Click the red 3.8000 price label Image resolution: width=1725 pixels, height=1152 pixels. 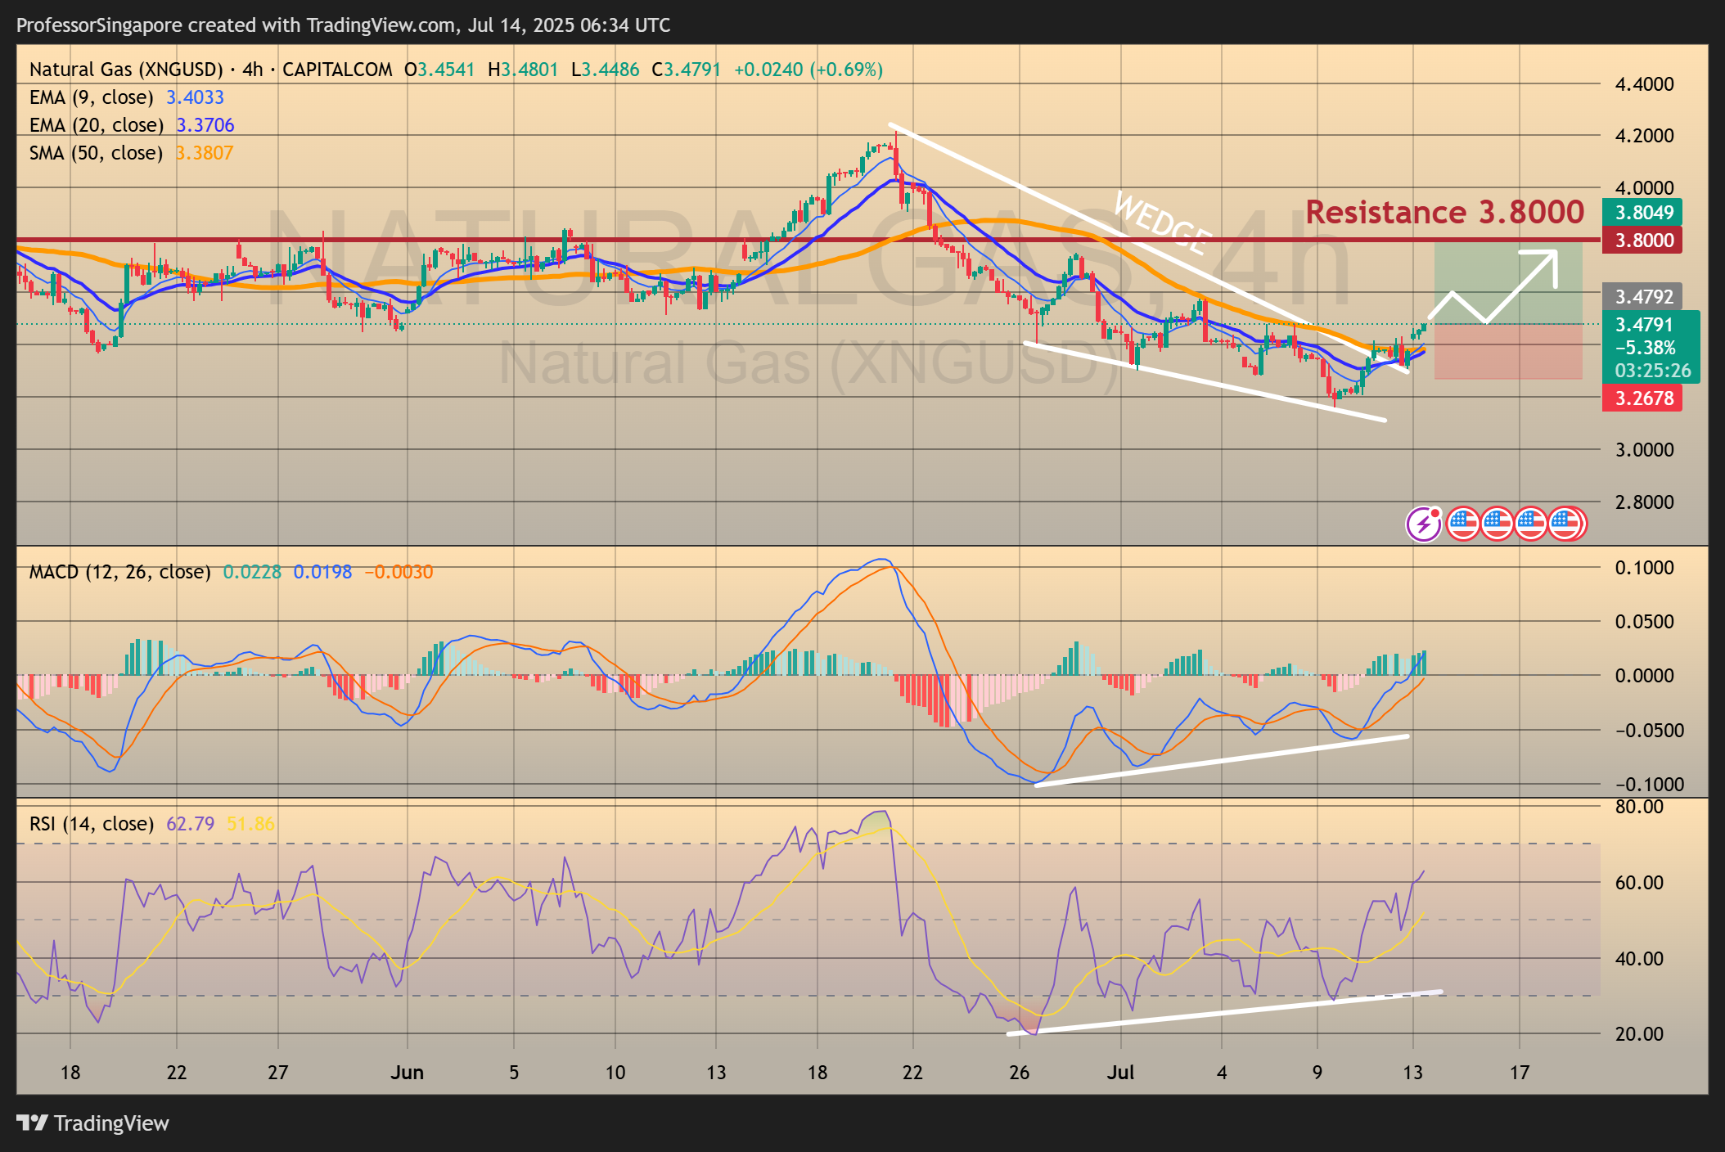point(1642,241)
